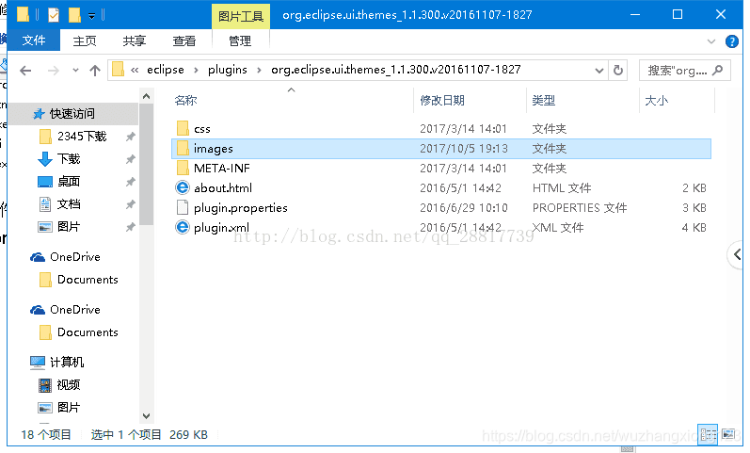Image resolution: width=750 pixels, height=453 pixels.
Task: Open 文档 in quick access
Action: click(x=69, y=204)
